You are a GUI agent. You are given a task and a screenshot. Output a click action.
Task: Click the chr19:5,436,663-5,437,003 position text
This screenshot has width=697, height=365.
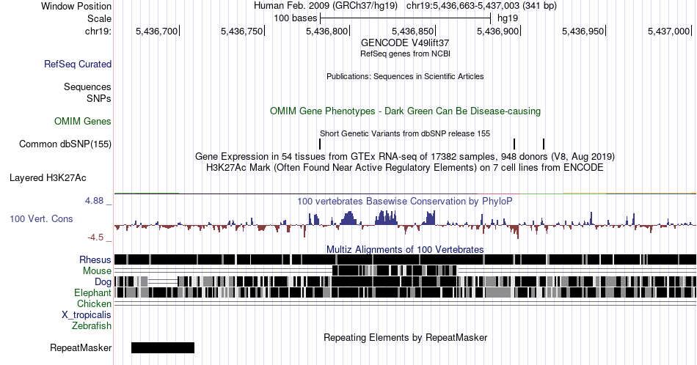tap(481, 6)
